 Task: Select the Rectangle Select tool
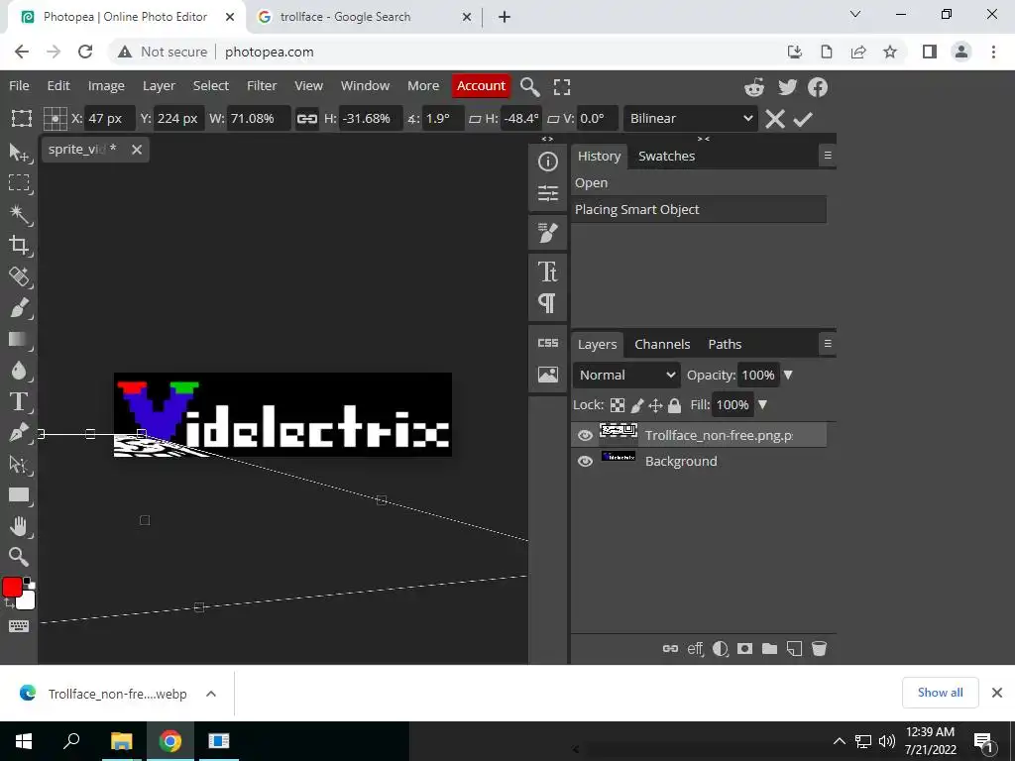(x=19, y=183)
